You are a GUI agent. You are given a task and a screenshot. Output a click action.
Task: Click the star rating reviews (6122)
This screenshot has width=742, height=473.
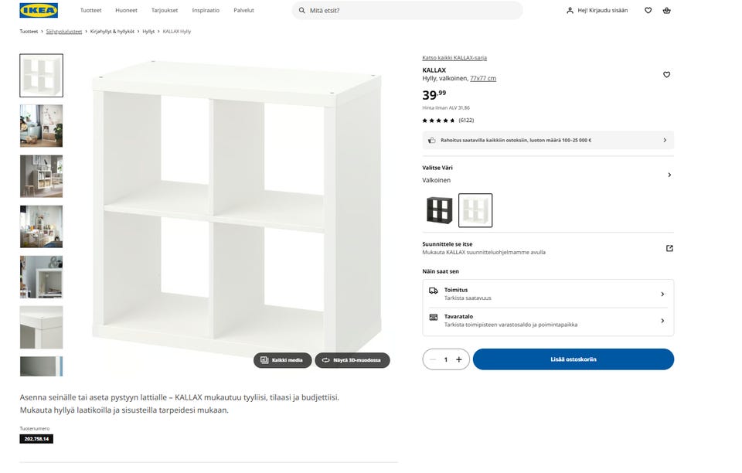point(448,120)
